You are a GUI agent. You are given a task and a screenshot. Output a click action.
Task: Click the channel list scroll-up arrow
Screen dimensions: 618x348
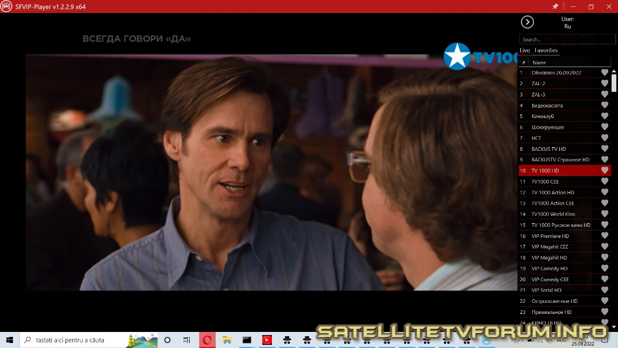coord(614,71)
